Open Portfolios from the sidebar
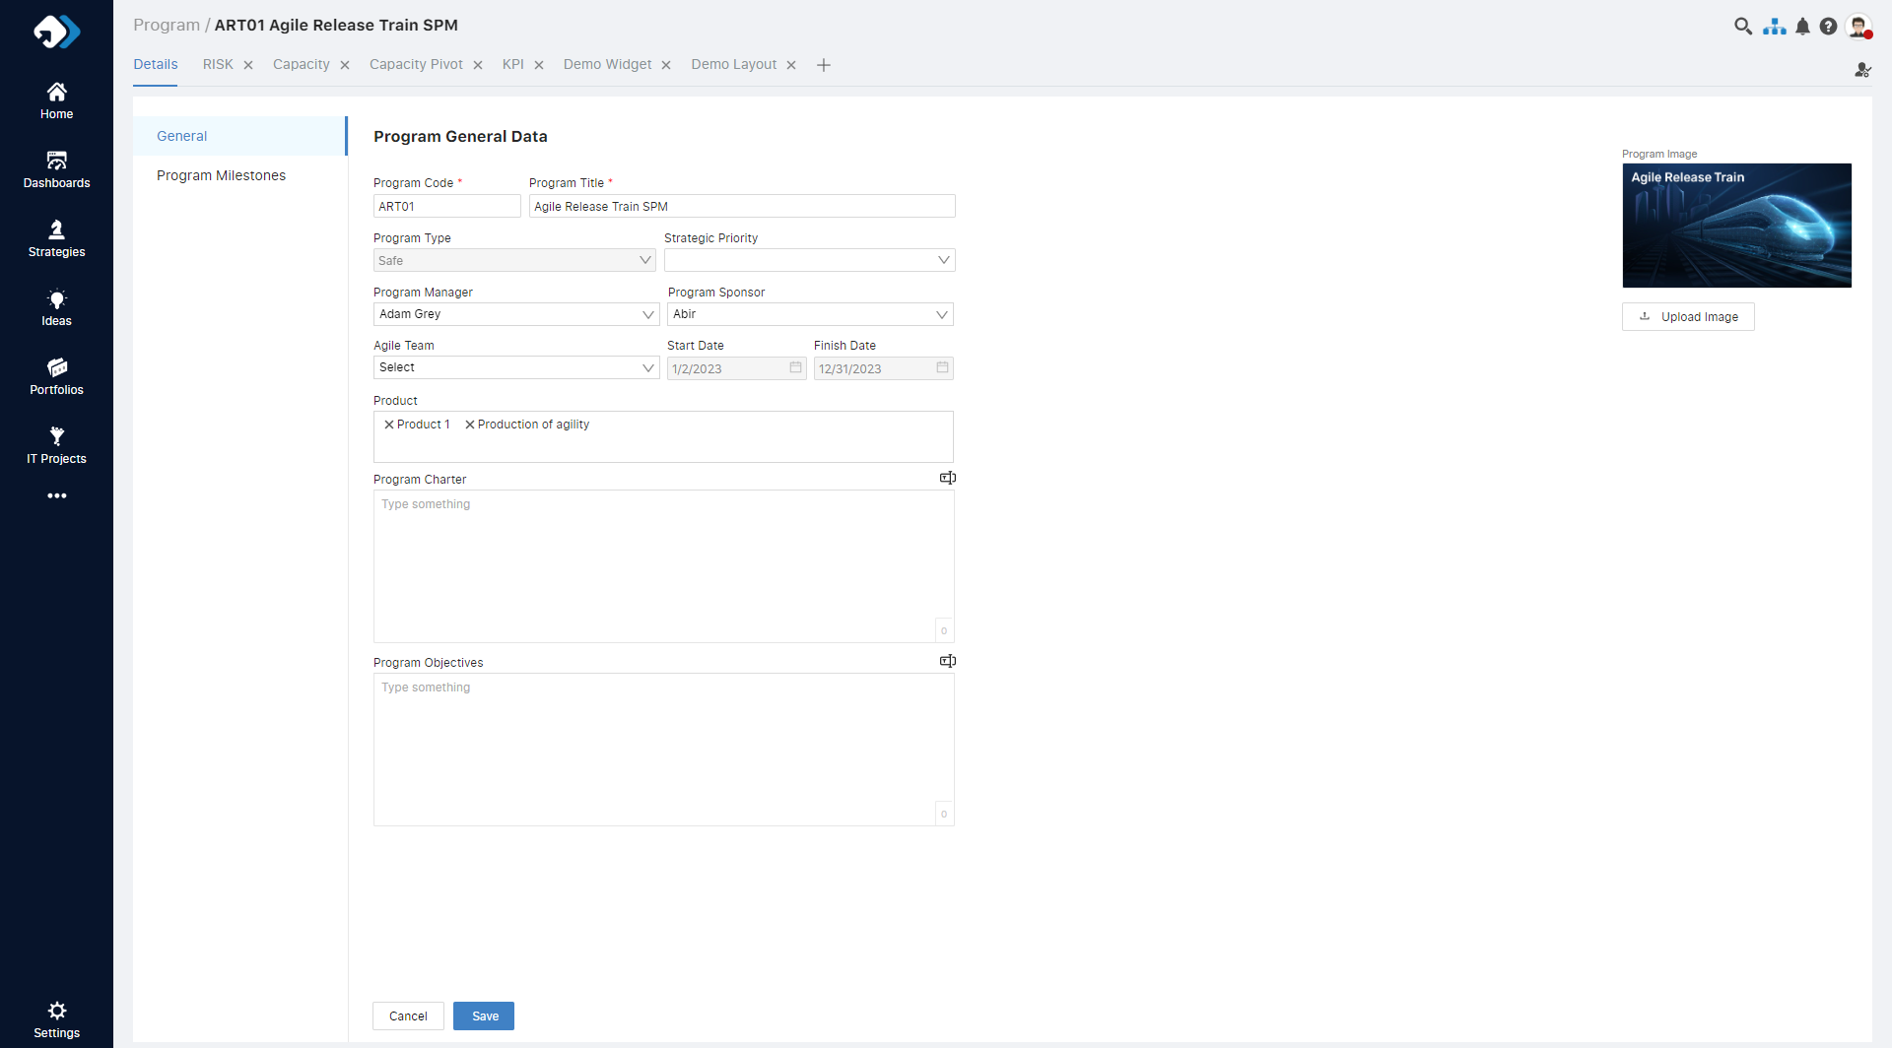The image size is (1892, 1048). coord(56,376)
